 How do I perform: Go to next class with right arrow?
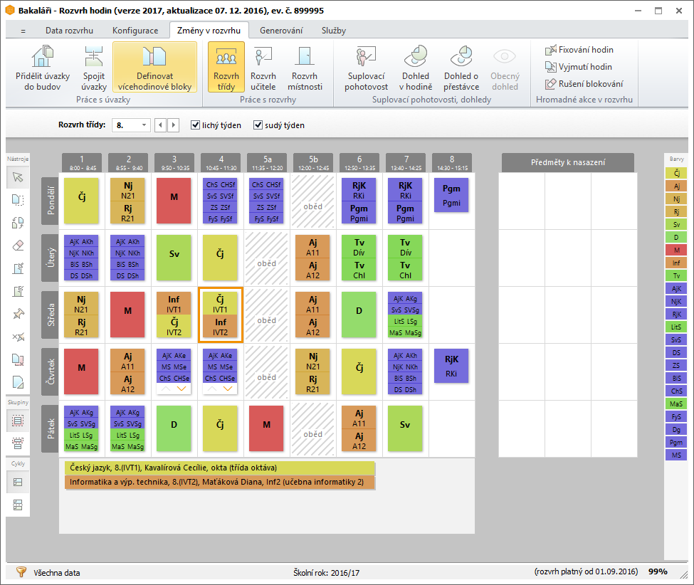(174, 125)
